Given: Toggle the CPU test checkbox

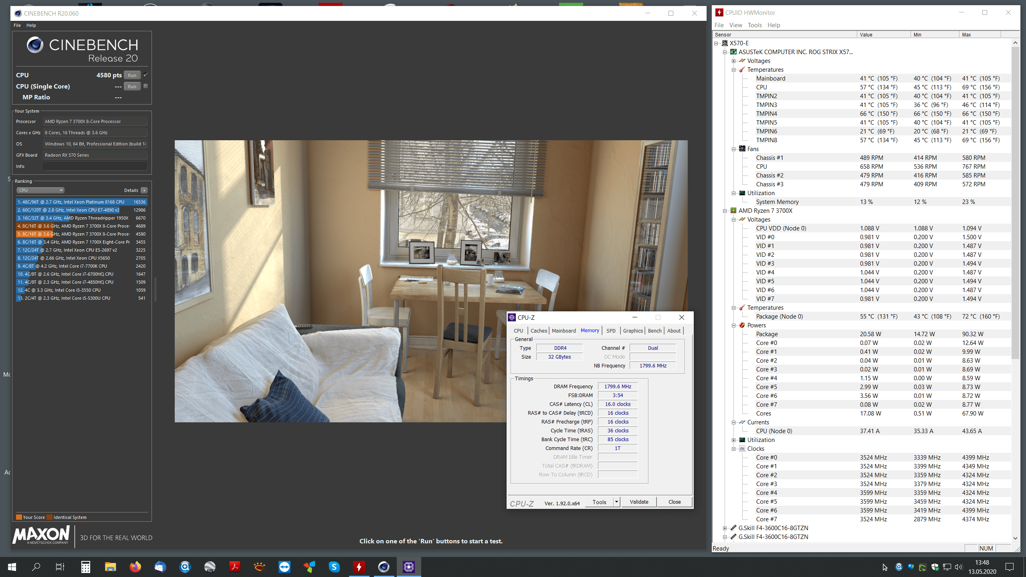Looking at the screenshot, I should tap(146, 75).
